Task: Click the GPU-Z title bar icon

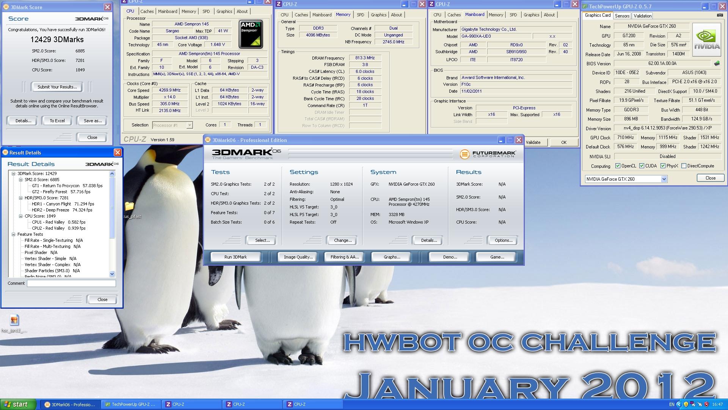Action: (585, 6)
